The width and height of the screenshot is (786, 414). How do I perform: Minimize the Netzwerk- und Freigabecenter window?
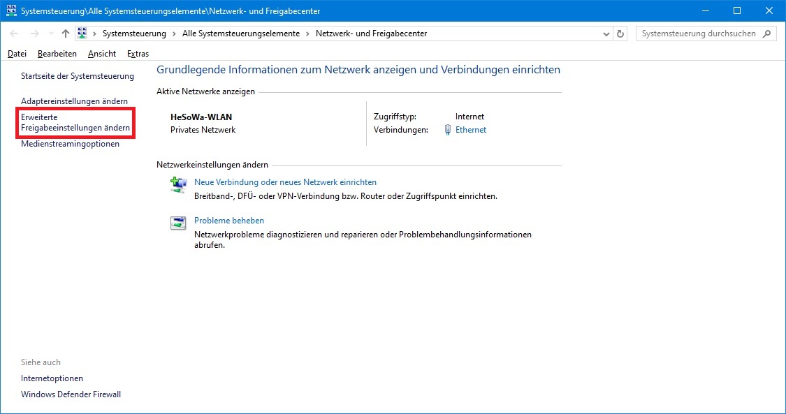(705, 10)
